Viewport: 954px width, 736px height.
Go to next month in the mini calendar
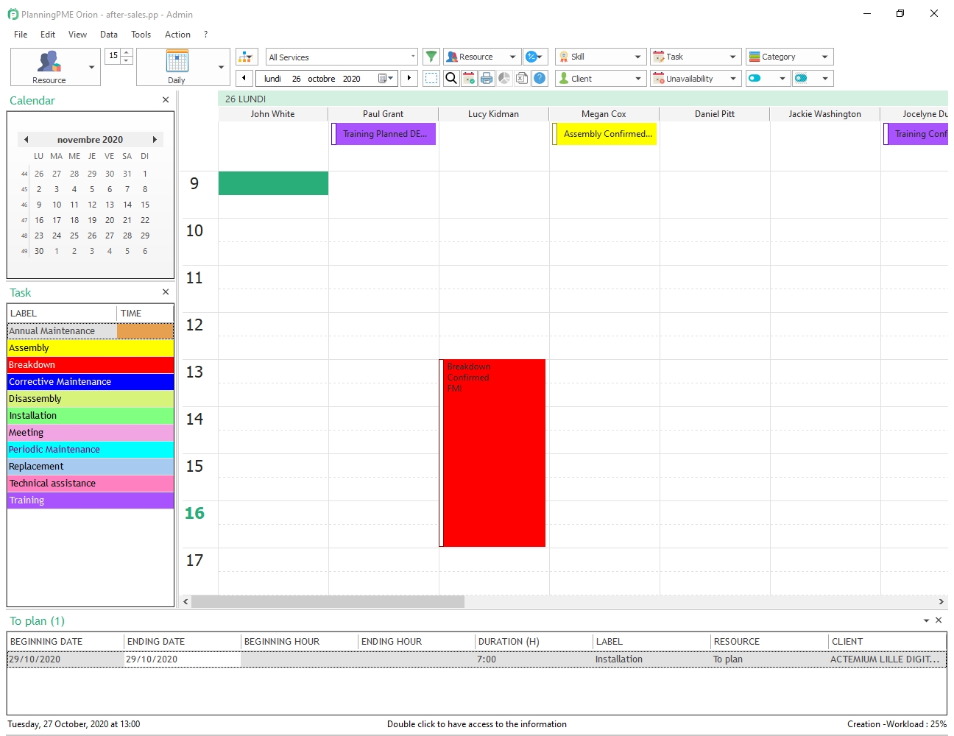coord(155,139)
